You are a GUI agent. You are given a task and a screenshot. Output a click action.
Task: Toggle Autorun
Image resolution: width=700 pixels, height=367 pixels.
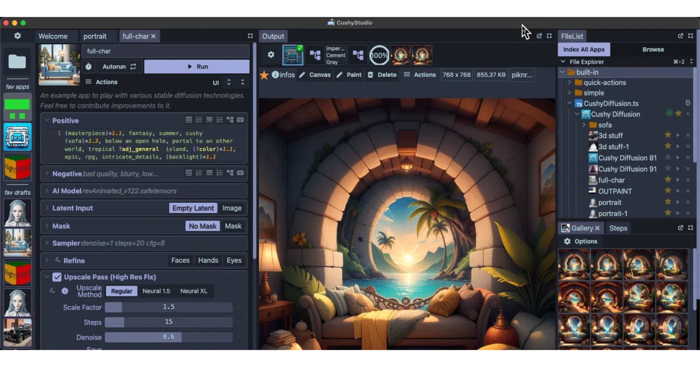[x=119, y=66]
